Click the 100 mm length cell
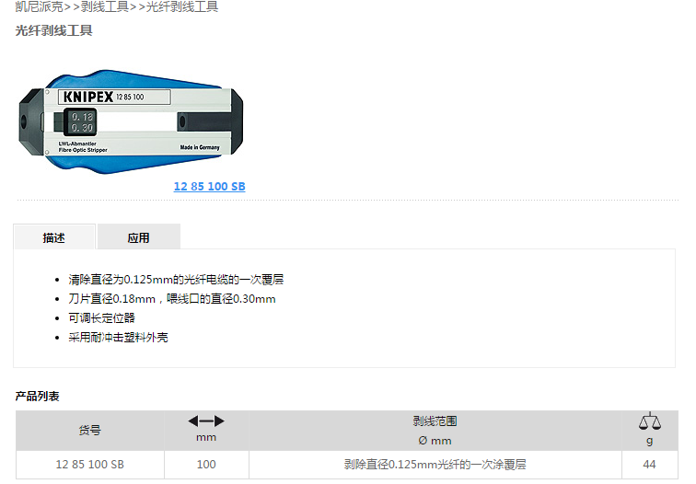 tap(206, 465)
